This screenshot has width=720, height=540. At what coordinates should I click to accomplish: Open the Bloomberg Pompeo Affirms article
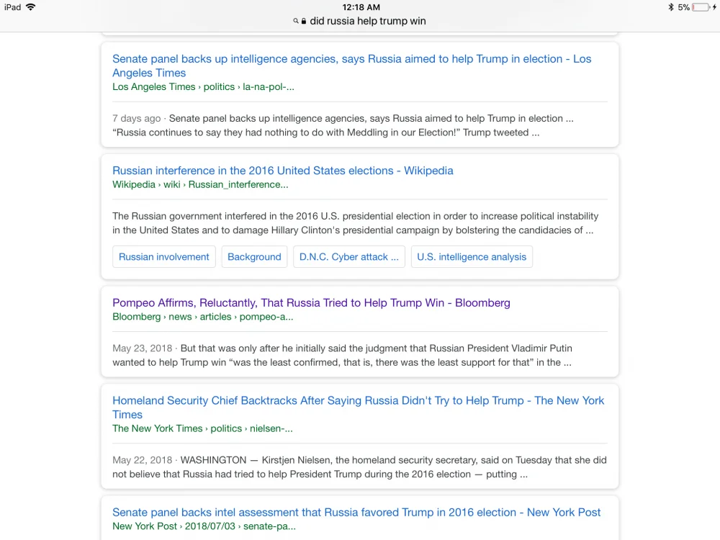(x=311, y=302)
